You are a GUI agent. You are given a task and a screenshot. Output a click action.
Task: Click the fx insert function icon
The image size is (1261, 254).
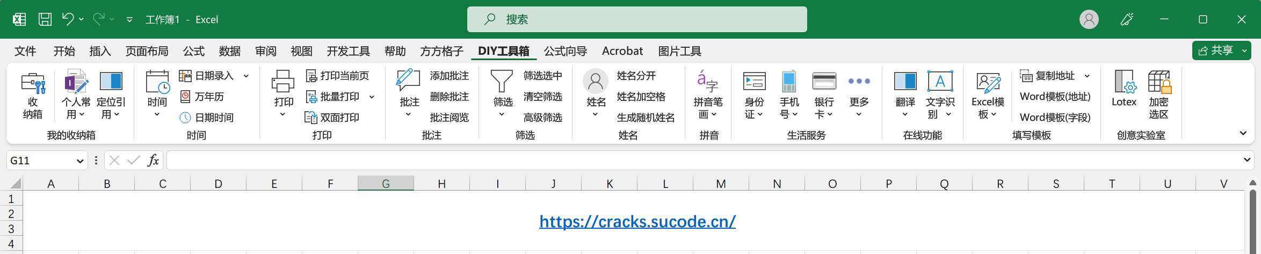(153, 160)
